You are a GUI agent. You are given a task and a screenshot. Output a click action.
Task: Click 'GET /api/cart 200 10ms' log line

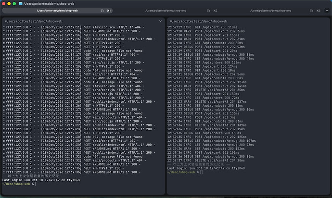201,70
